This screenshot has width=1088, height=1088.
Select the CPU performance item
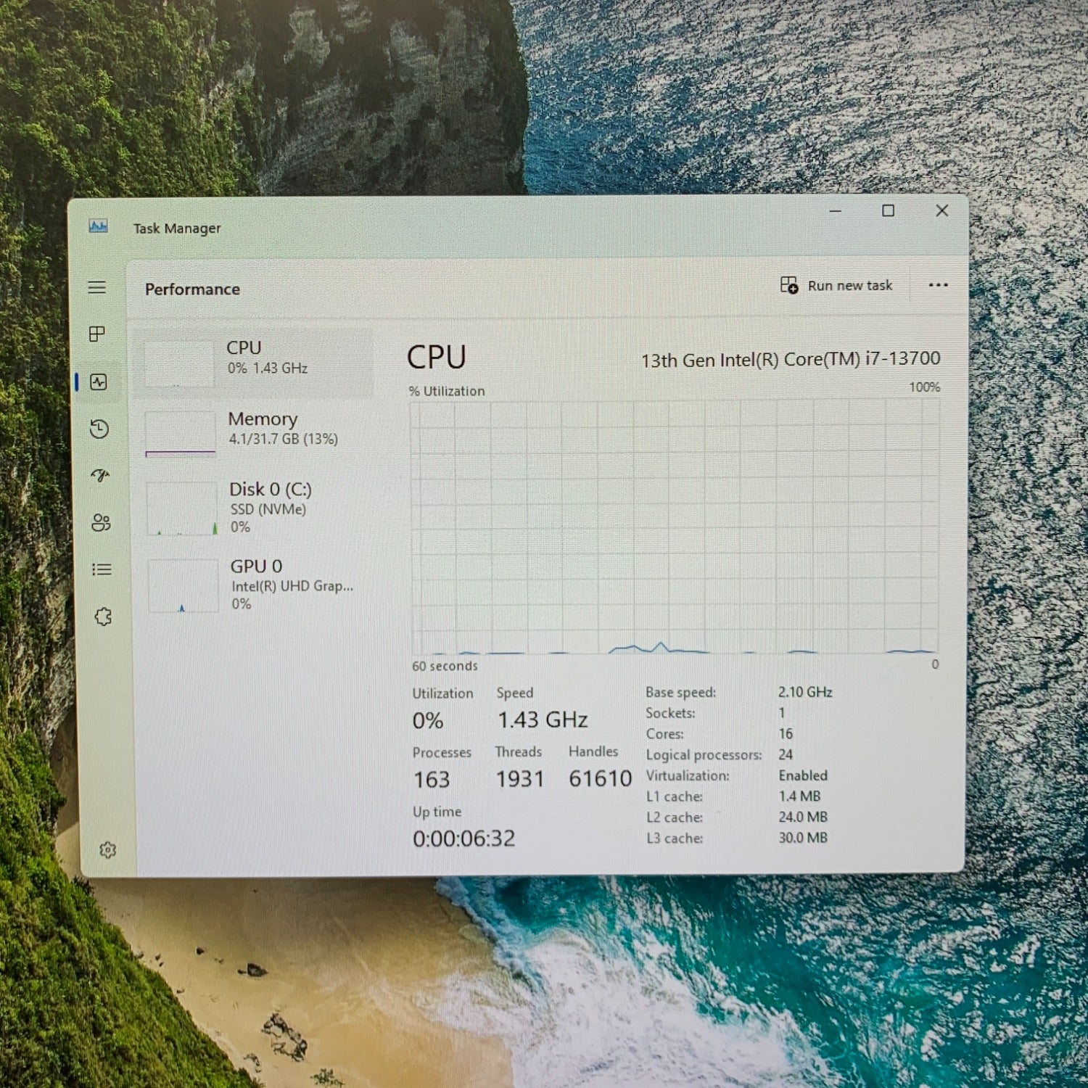254,359
